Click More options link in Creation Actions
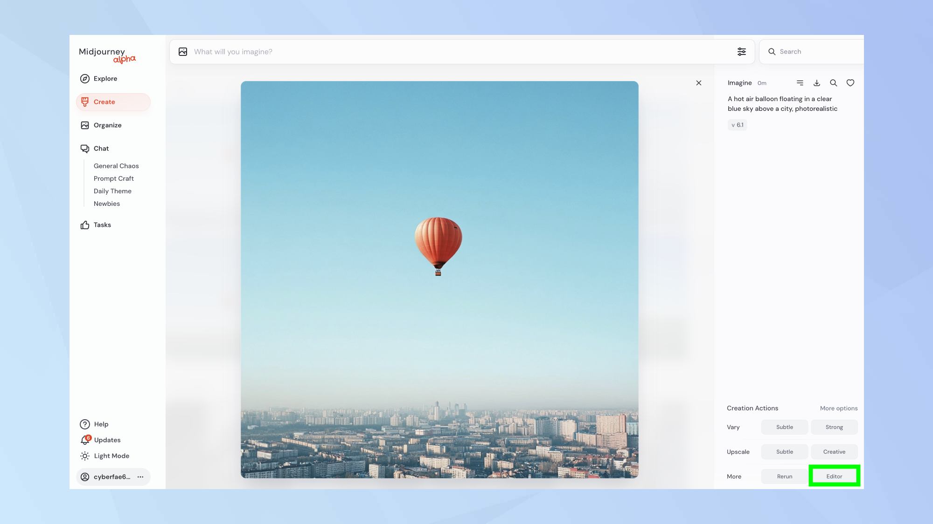 click(839, 408)
